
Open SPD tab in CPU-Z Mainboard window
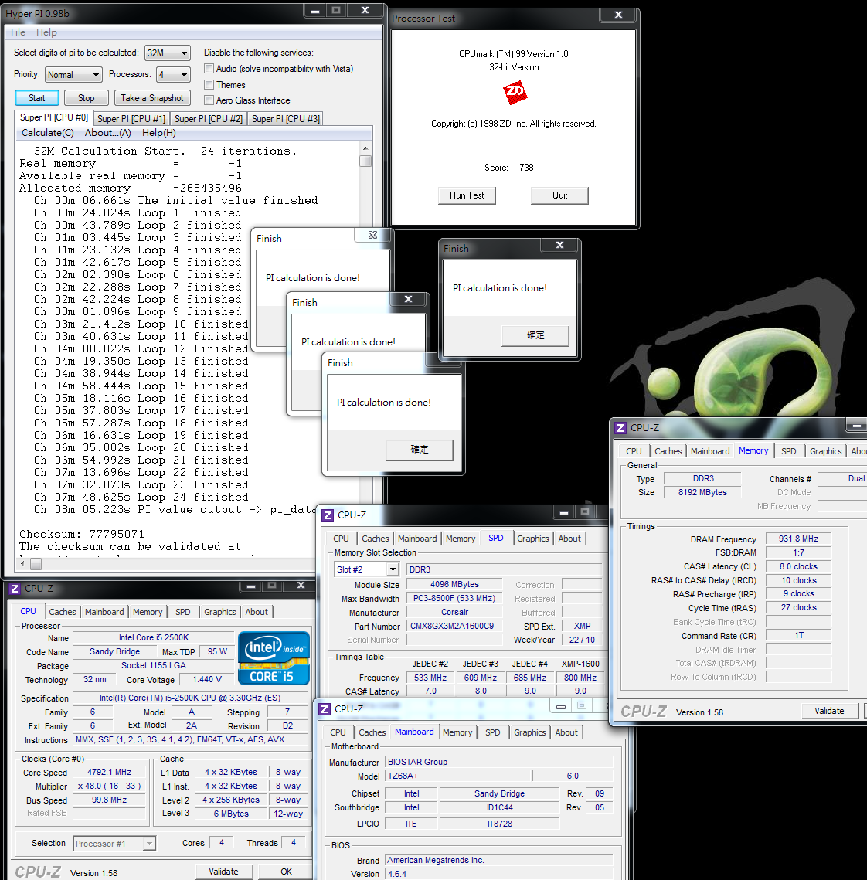click(493, 733)
